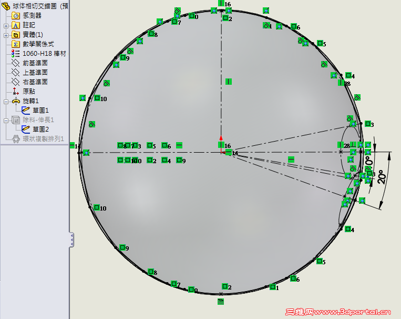This screenshot has width=401, height=319.
Task: Click the vertical relation icon labeled 16 at top
Action: pyautogui.click(x=221, y=3)
